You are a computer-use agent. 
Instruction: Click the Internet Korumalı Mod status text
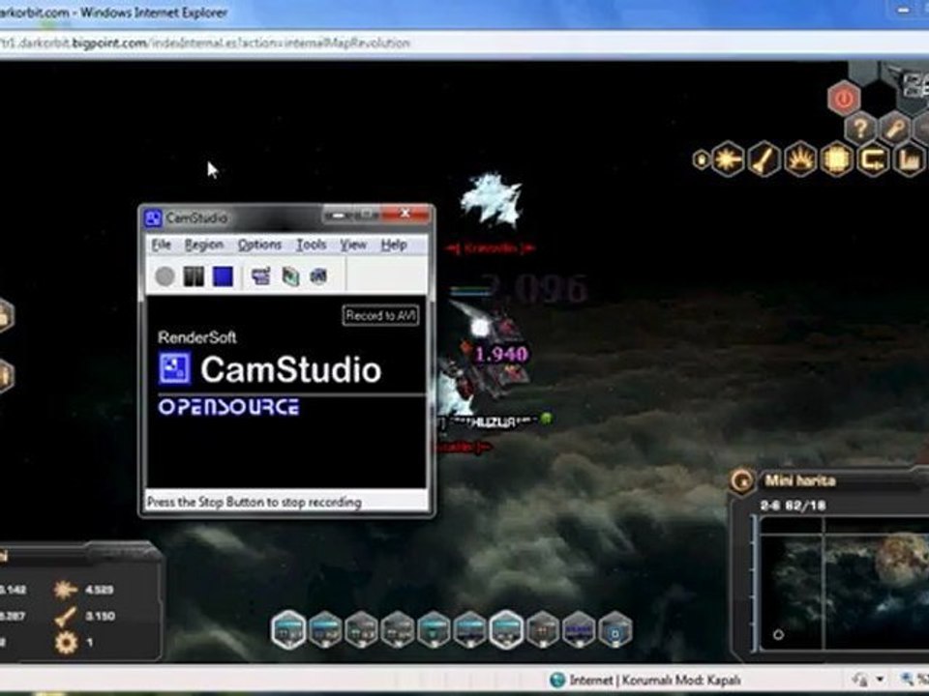pyautogui.click(x=655, y=680)
